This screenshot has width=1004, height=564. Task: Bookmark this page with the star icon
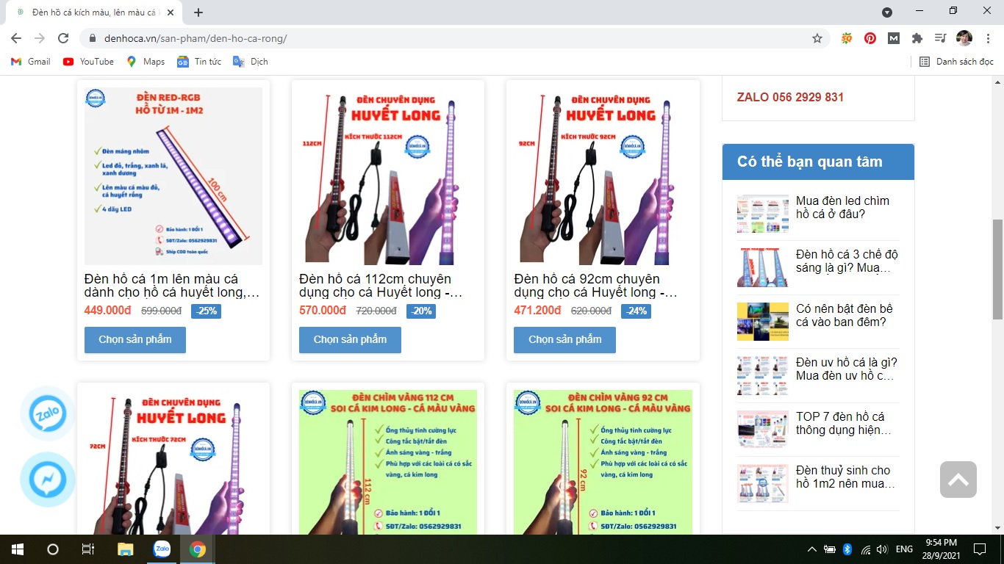point(817,38)
